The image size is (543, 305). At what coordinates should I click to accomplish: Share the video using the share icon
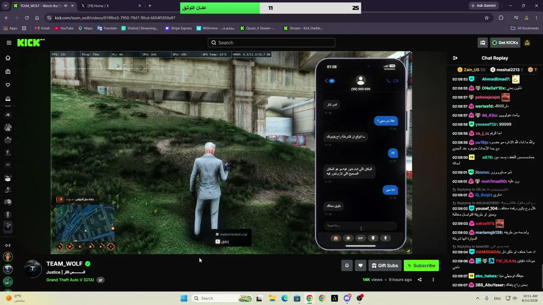pos(420,280)
